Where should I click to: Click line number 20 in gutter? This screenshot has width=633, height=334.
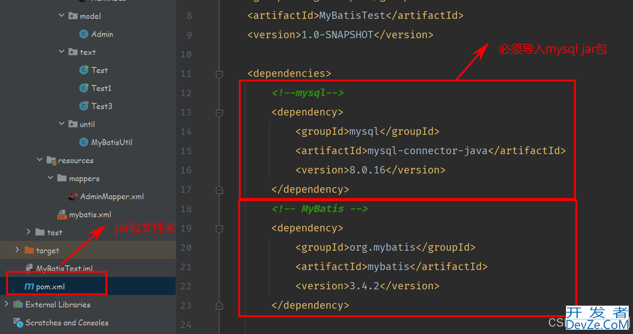(x=186, y=248)
